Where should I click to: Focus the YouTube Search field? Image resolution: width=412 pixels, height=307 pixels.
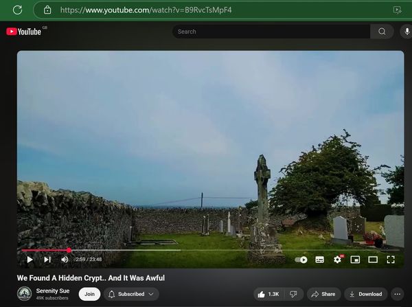(271, 32)
